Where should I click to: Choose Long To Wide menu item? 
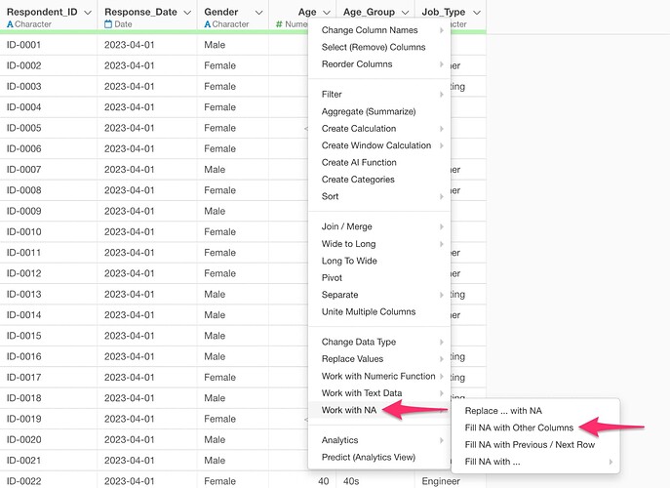pos(348,261)
